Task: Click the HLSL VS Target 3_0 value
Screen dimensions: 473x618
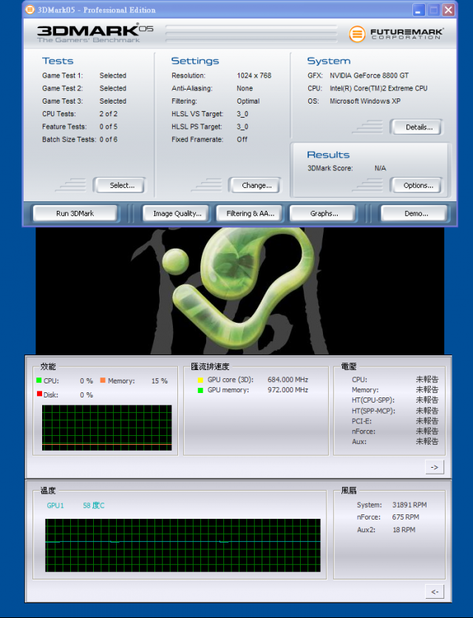Action: pos(242,113)
